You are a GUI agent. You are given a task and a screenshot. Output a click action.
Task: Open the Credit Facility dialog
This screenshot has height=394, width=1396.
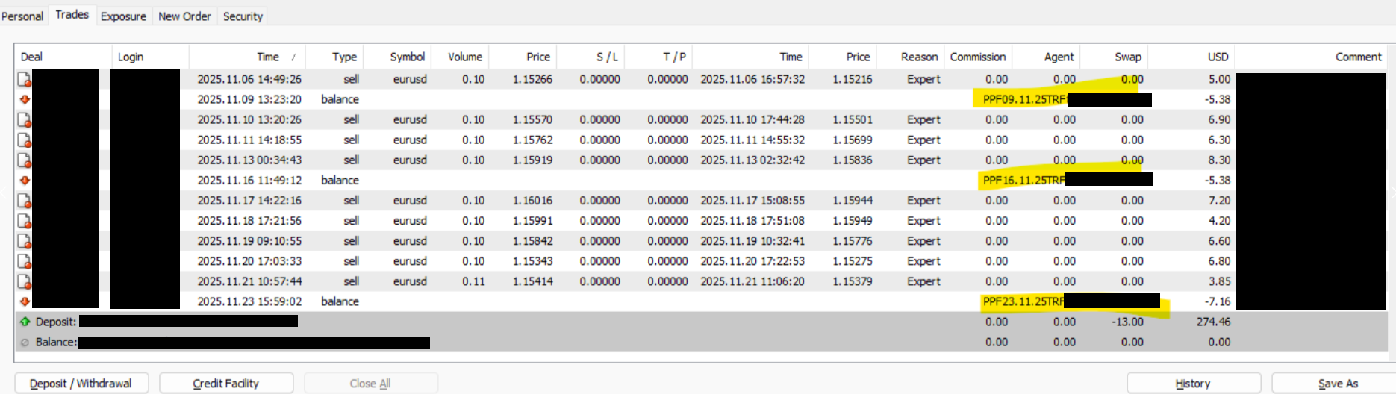(226, 383)
